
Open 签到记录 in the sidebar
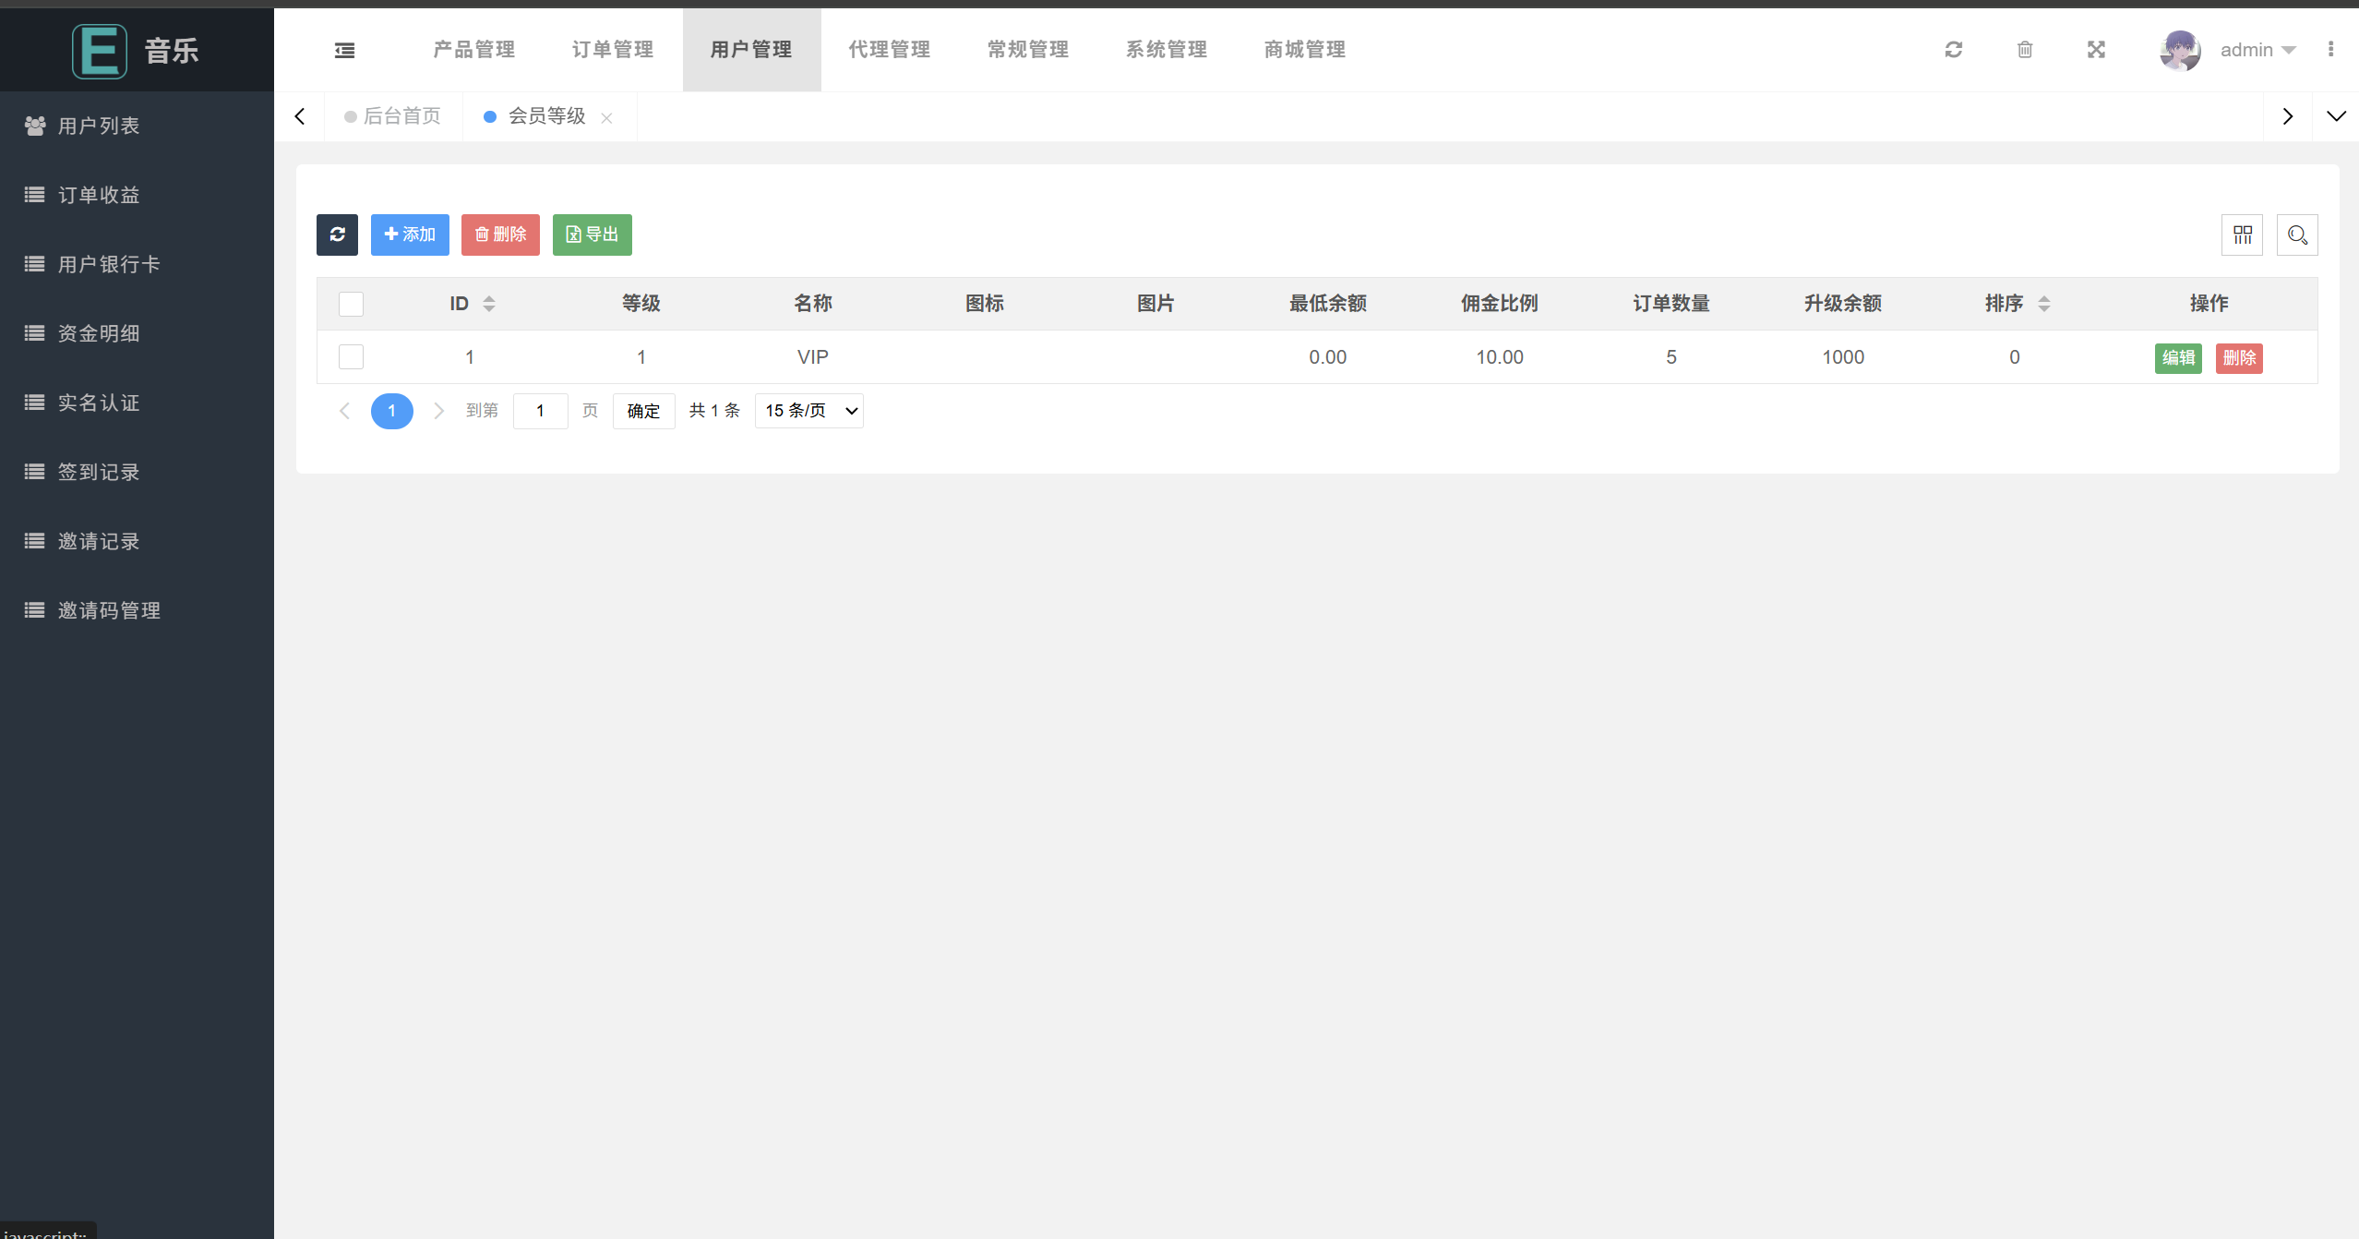137,472
